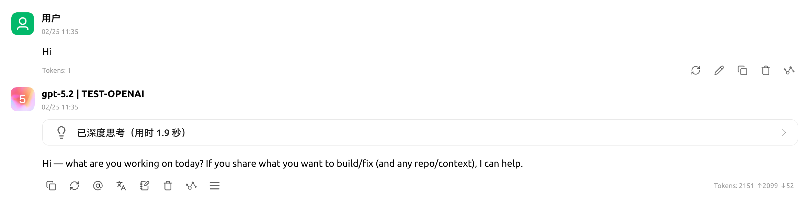Click the "Tokens: 2151" usage counter
The image size is (807, 210).
734,186
